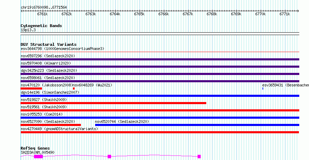
Task: Click the 6767k ruler tick label
Action: (x=188, y=14)
